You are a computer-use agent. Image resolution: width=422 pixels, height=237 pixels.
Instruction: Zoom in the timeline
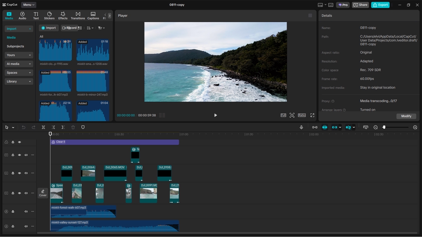click(415, 127)
